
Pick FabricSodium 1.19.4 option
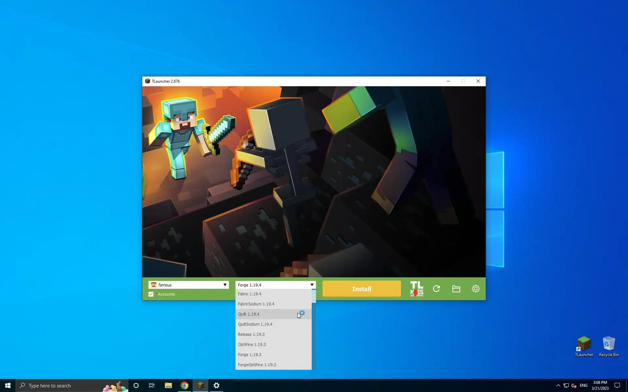point(256,304)
